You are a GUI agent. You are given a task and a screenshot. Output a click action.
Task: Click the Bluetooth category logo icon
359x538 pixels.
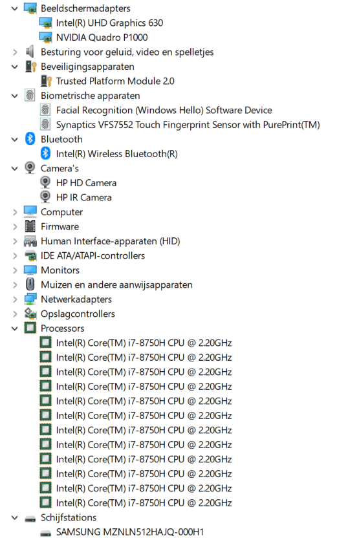(x=30, y=138)
